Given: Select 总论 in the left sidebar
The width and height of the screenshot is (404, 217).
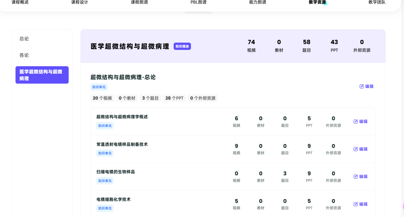Looking at the screenshot, I should pos(24,39).
